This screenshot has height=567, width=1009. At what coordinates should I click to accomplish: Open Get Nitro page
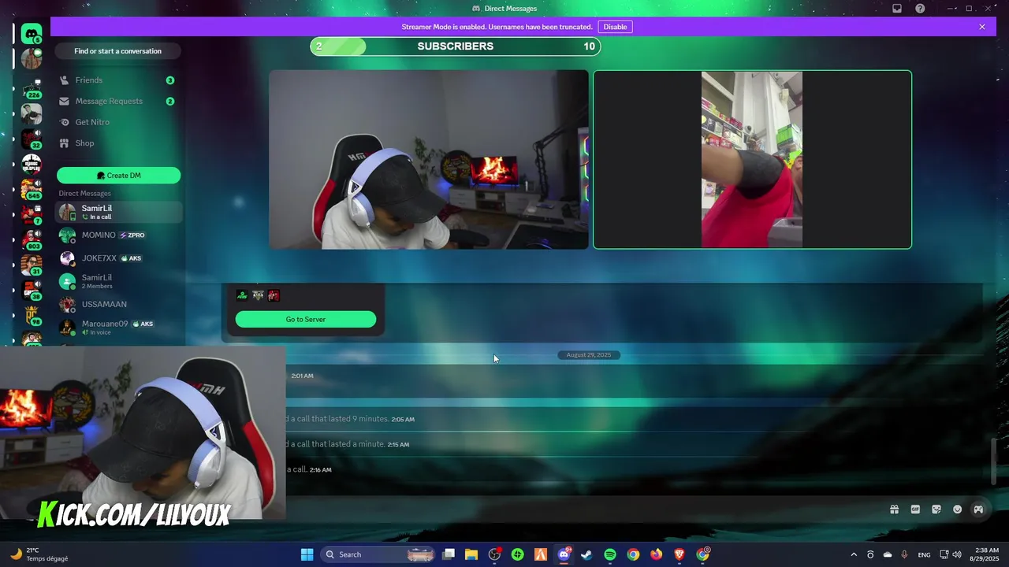[x=118, y=122]
